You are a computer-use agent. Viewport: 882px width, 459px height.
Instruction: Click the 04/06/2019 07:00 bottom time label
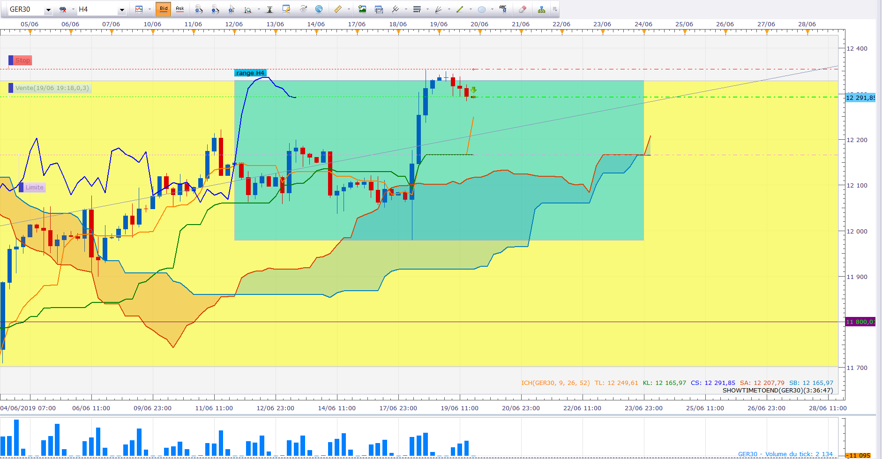[x=28, y=408]
